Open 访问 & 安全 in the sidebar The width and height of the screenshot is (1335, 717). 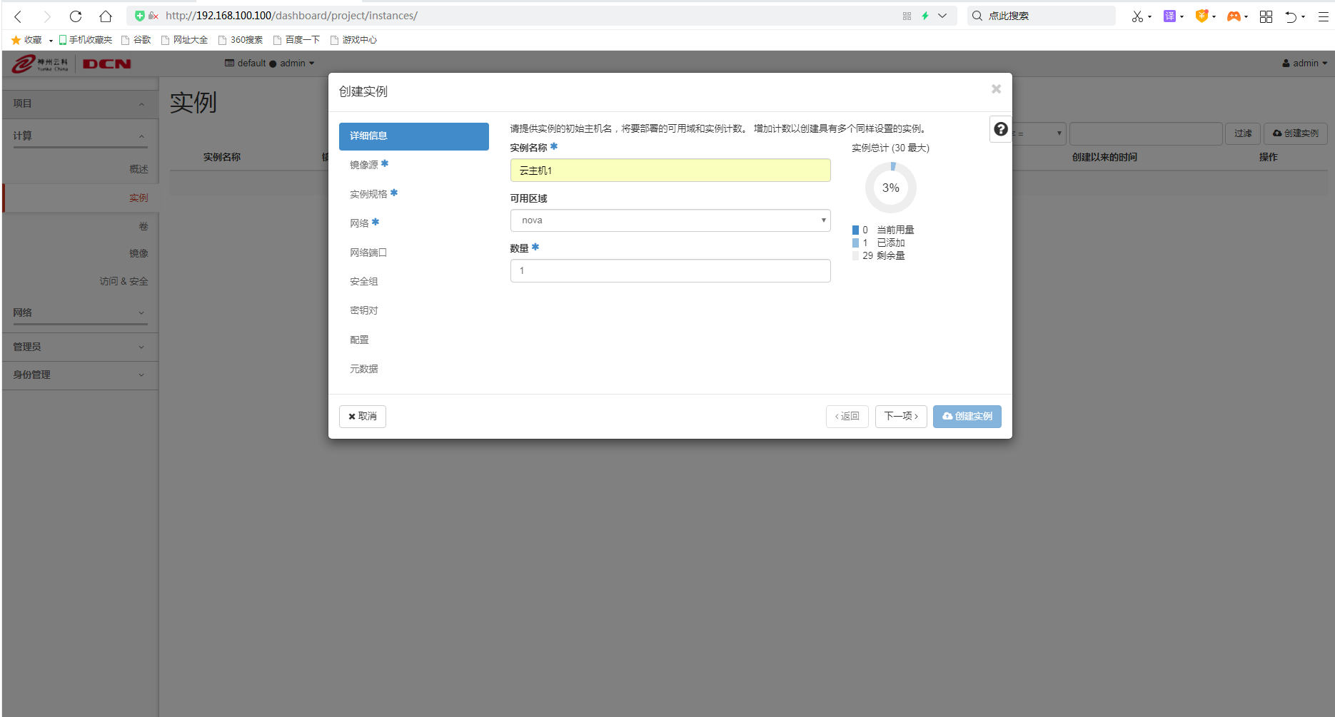(x=124, y=281)
